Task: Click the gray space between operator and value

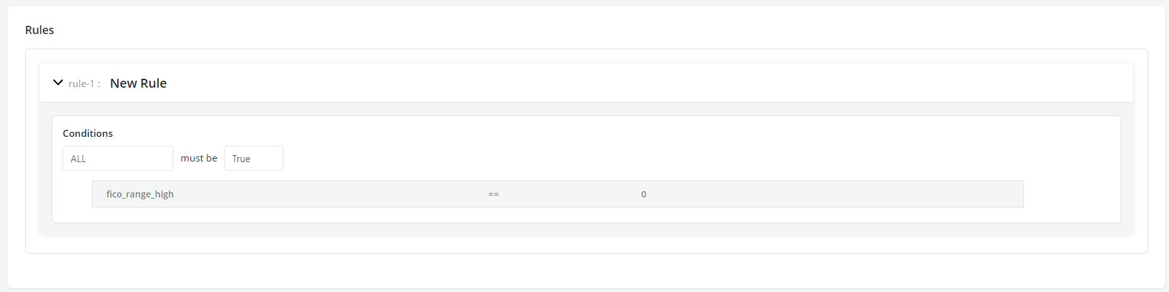Action: (567, 194)
